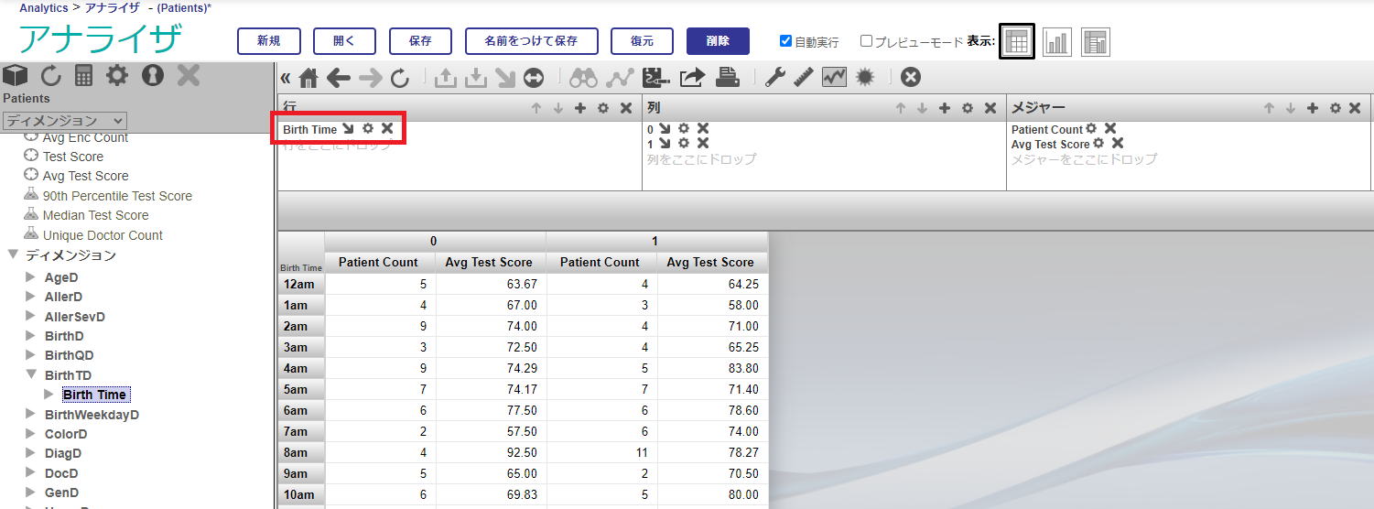Select Median Test Score in the tree
This screenshot has height=509, width=1374.
pyautogui.click(x=95, y=215)
